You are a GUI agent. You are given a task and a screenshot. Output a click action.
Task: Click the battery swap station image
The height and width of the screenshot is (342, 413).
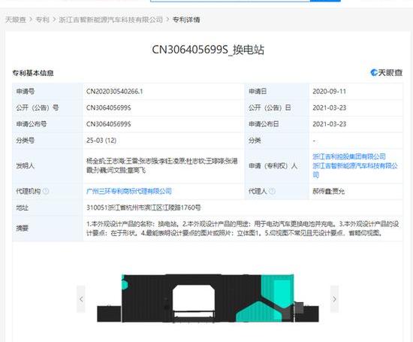tap(208, 298)
